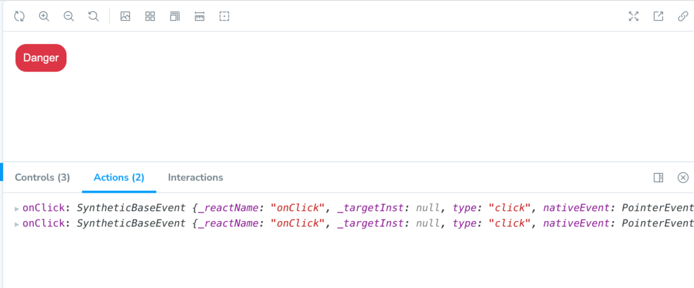Open the background change tool
The width and height of the screenshot is (694, 288).
coord(125,16)
